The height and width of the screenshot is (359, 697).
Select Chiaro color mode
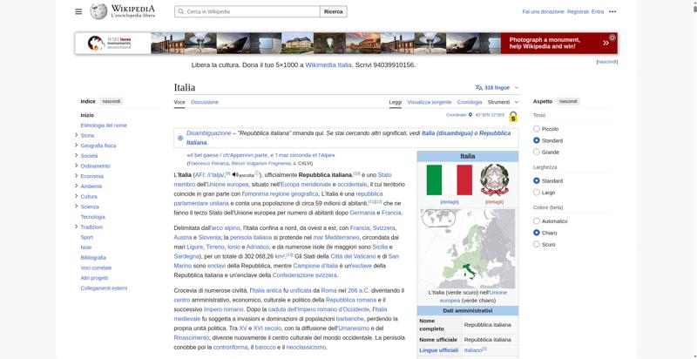[x=537, y=233]
